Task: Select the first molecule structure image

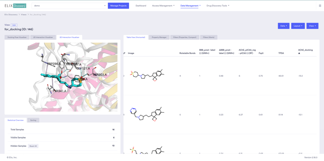Action: click(147, 76)
